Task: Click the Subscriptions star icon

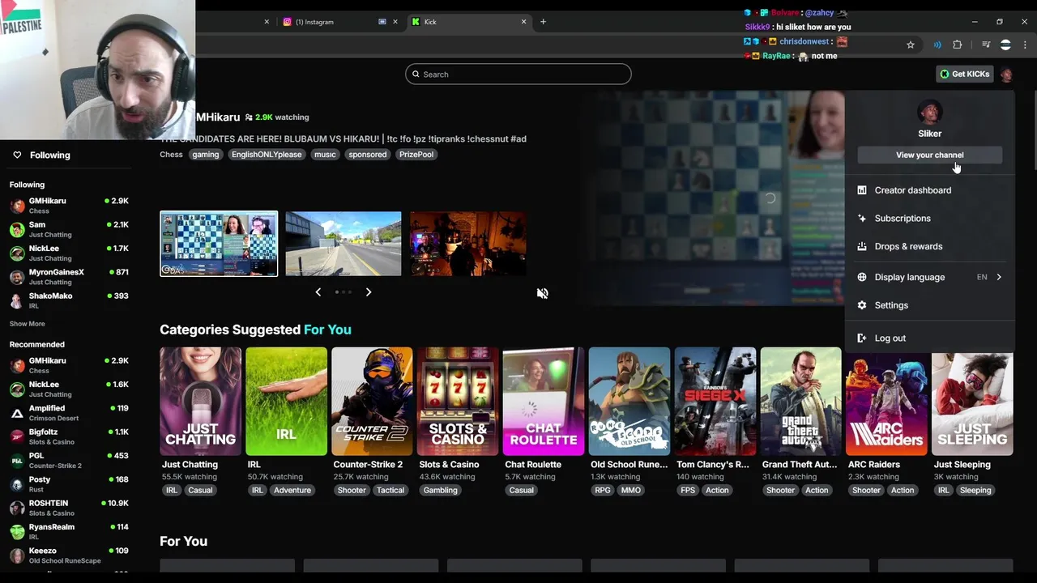Action: click(x=861, y=219)
